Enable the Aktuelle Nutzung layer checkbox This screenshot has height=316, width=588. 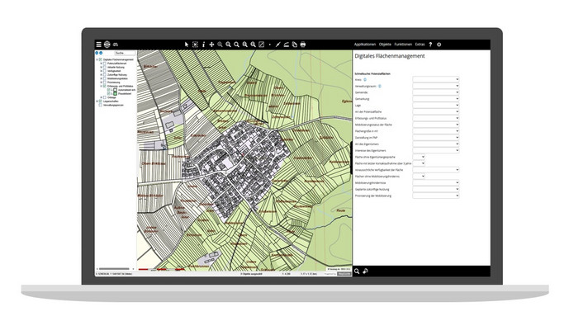[x=105, y=67]
